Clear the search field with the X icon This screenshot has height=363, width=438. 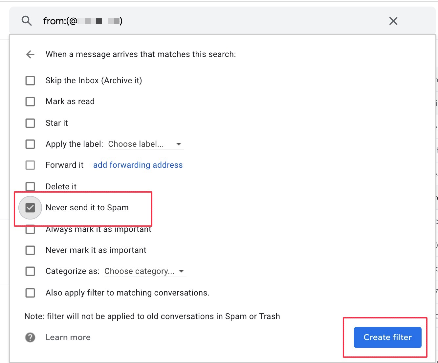coord(393,21)
